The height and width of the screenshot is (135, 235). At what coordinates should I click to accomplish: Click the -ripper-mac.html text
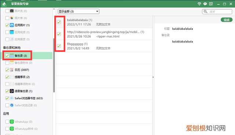tap(108, 36)
